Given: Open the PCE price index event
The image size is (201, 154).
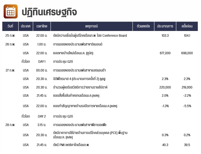Looking at the screenshot, I should coord(90,135).
